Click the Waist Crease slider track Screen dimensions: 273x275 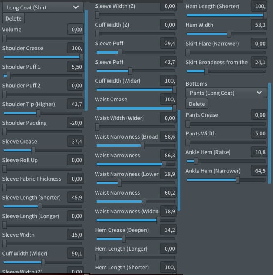[x=136, y=108]
